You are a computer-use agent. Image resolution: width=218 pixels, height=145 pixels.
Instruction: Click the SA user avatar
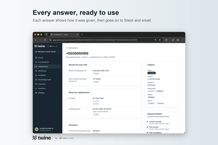(37, 129)
